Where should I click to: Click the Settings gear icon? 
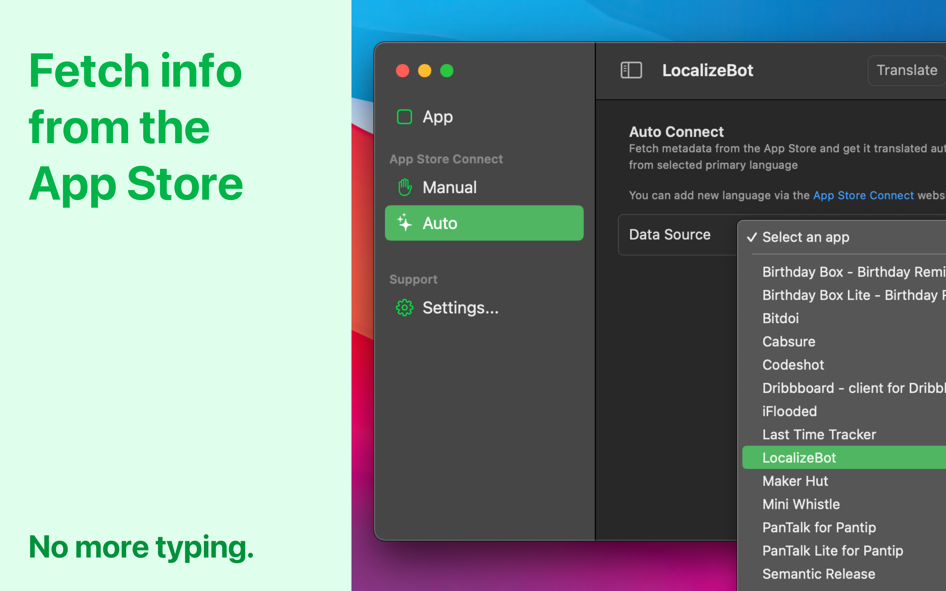tap(405, 308)
